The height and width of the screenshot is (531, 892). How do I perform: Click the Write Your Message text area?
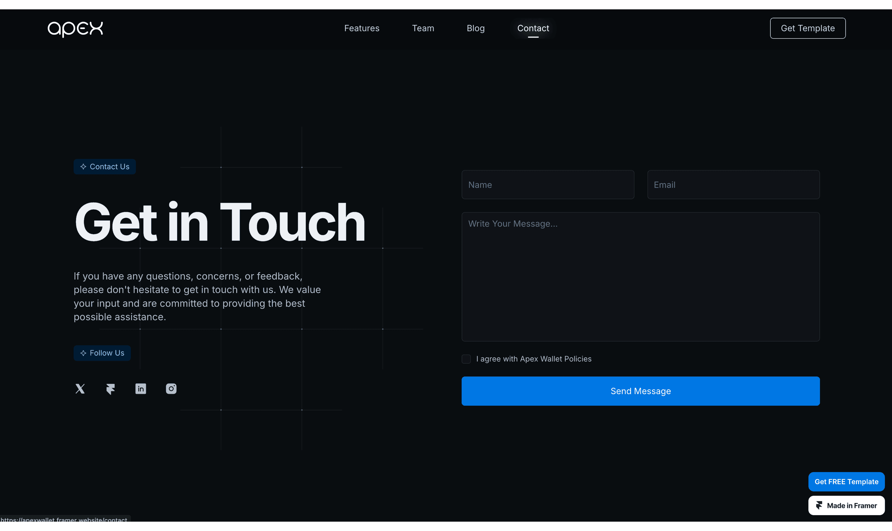640,277
